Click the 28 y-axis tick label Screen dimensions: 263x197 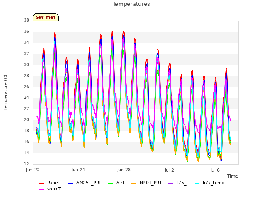(x=26, y=76)
